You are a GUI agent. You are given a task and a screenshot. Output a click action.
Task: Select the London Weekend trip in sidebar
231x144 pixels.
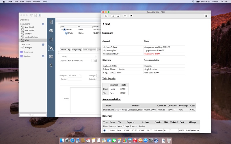[31, 37]
